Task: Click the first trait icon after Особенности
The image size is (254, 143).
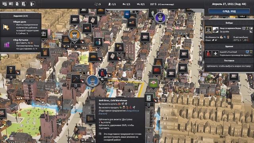Action: point(221,37)
